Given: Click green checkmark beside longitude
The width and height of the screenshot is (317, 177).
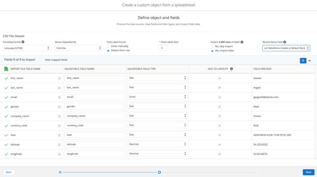Looking at the screenshot, I should click(6, 154).
